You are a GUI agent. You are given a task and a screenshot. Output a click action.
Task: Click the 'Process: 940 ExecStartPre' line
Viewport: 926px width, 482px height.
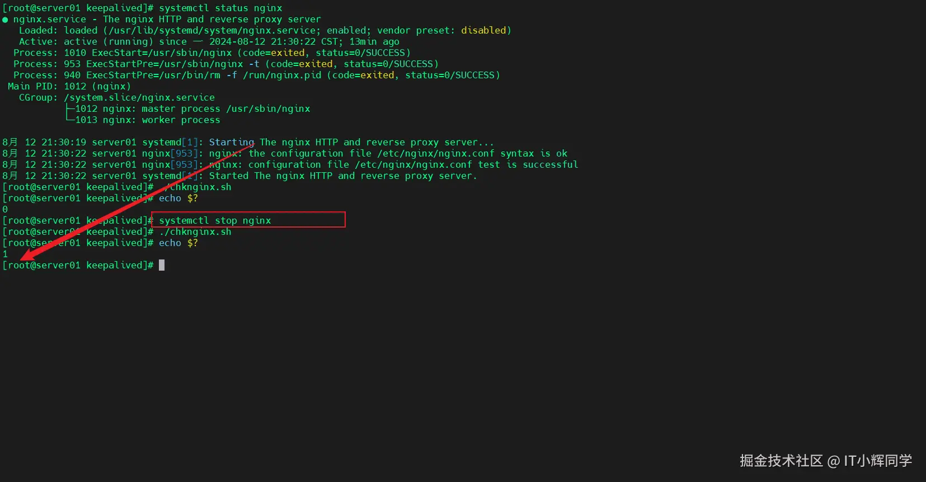(x=257, y=75)
